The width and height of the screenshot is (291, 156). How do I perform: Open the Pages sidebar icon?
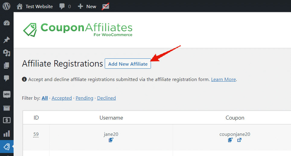tap(7, 65)
